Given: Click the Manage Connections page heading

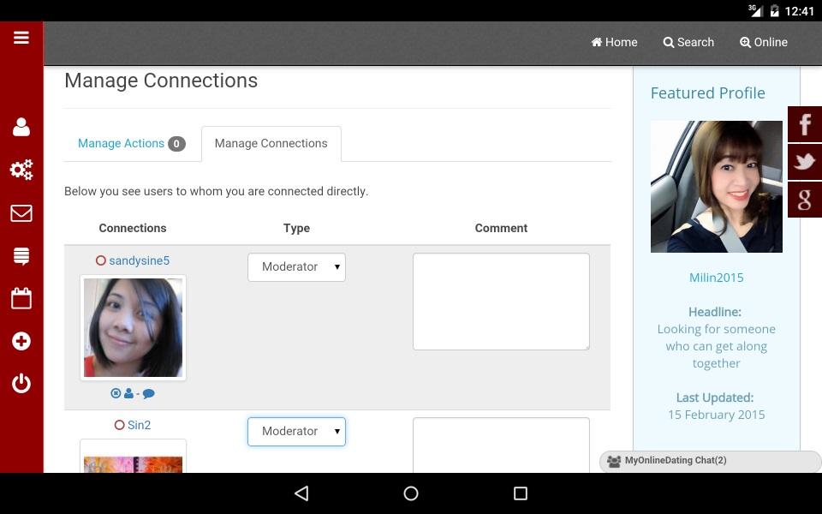Looking at the screenshot, I should 161,81.
